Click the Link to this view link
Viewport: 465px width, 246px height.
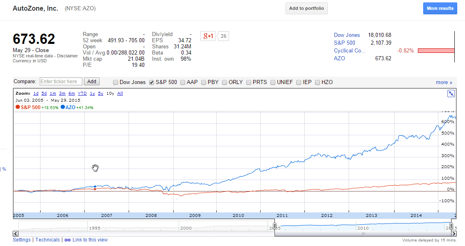coord(90,240)
